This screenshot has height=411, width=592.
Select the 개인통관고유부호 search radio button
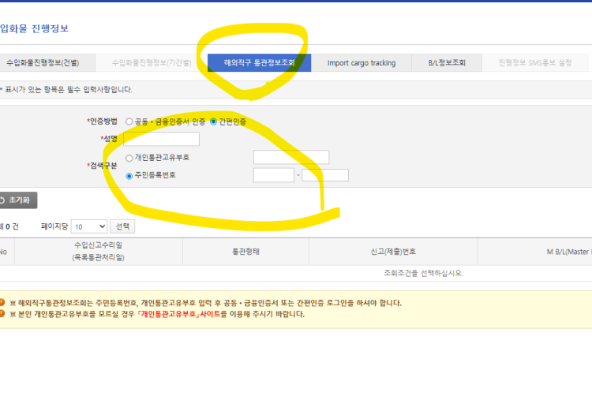tap(129, 158)
